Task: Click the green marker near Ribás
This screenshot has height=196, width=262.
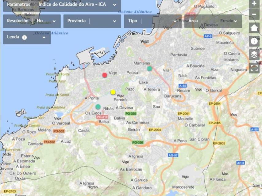Action: point(98,107)
